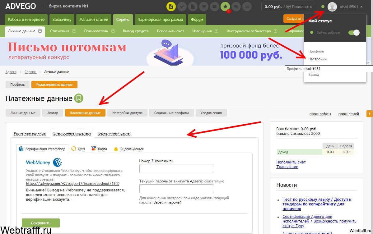Click the Номер Z-кошелька input field

click(176, 168)
